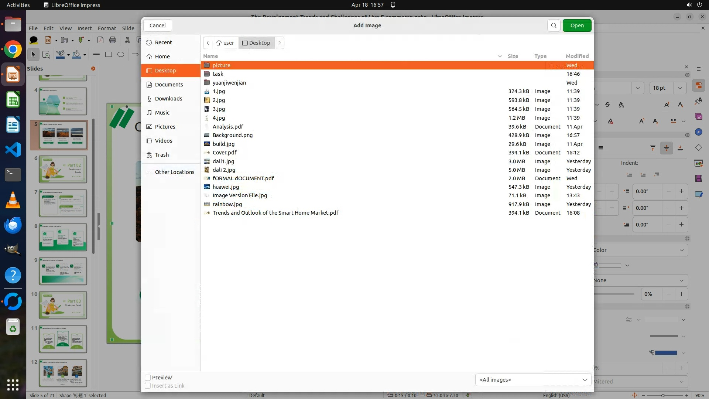Select Downloads in the places sidebar

168,99
